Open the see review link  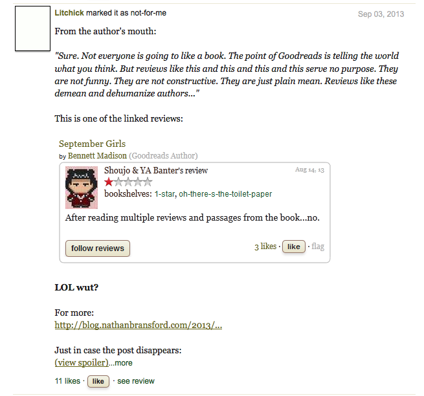click(x=136, y=381)
